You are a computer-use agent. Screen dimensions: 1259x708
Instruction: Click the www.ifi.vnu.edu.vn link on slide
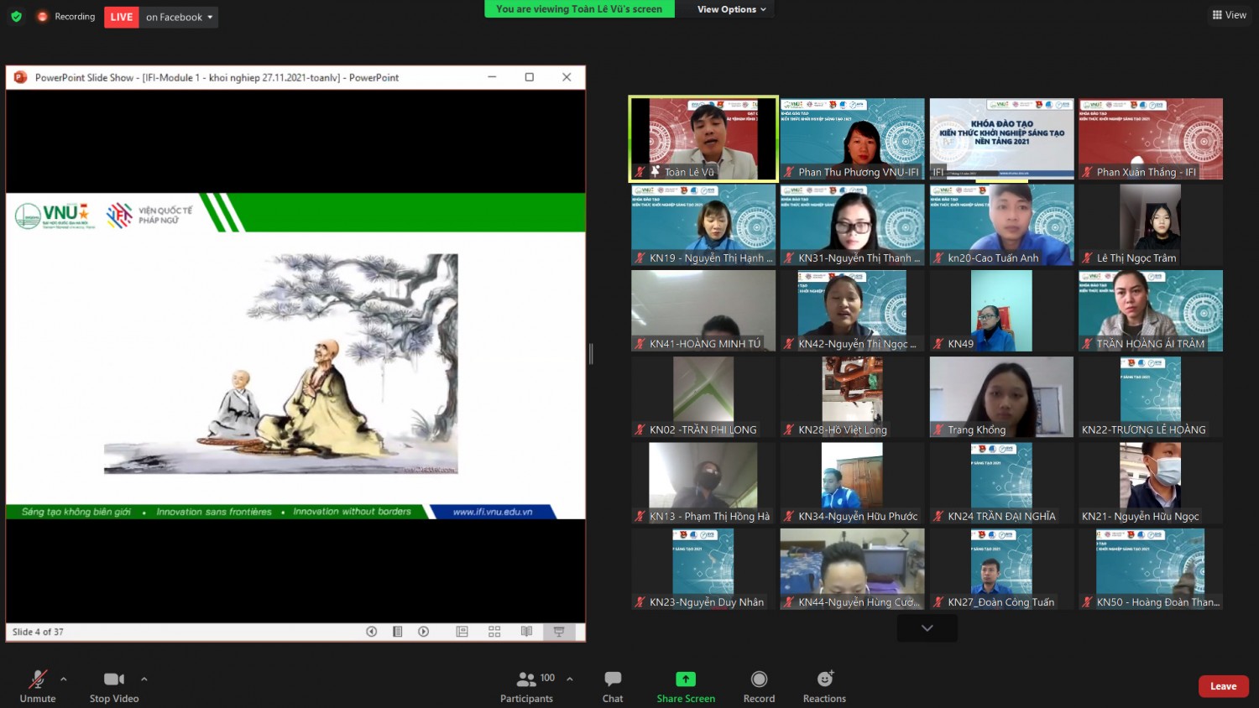(493, 512)
